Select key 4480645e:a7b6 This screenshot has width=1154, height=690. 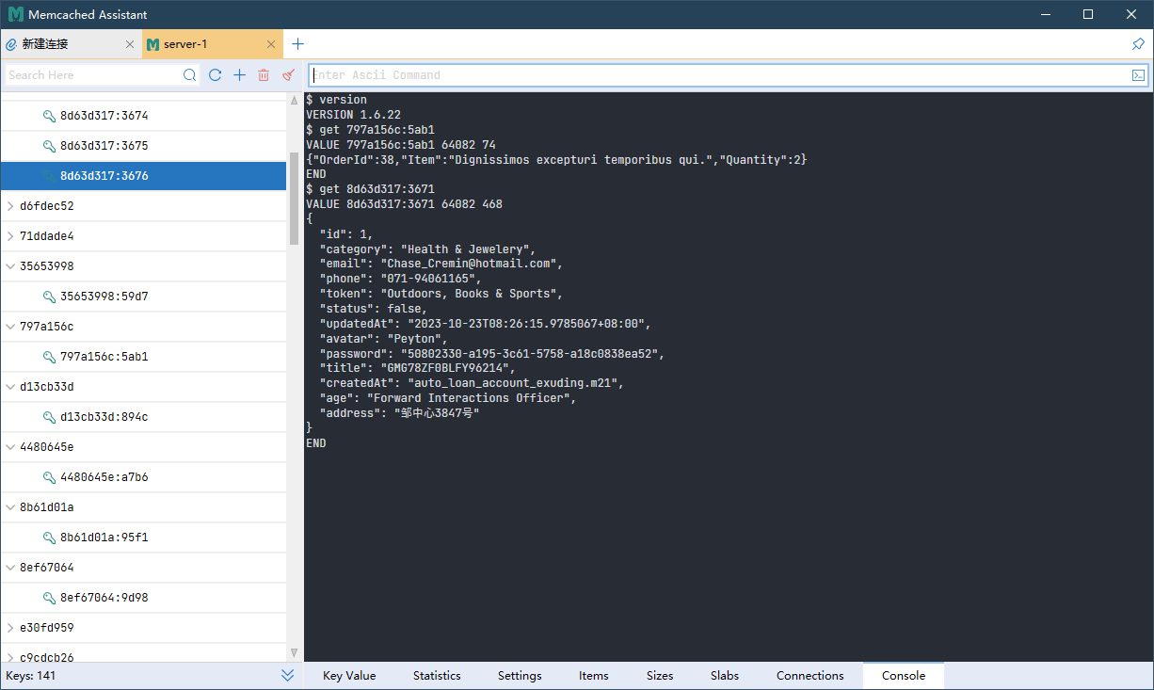(143, 477)
